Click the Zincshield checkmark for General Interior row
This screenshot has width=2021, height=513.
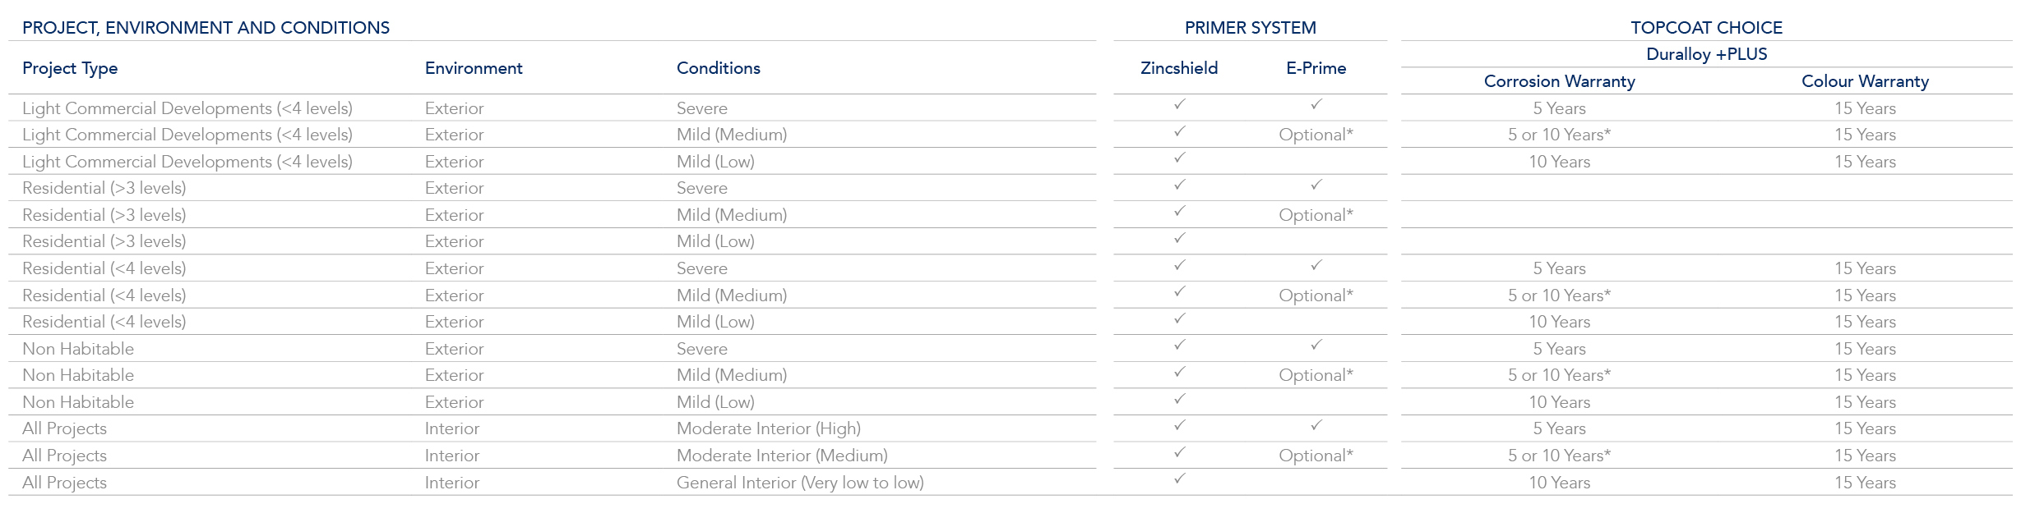(1179, 479)
